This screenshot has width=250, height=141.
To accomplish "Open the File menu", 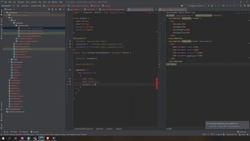I will point(6,2).
